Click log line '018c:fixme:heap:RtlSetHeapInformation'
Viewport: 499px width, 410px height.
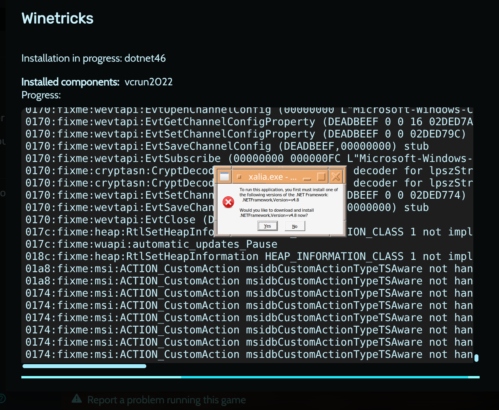(249, 256)
